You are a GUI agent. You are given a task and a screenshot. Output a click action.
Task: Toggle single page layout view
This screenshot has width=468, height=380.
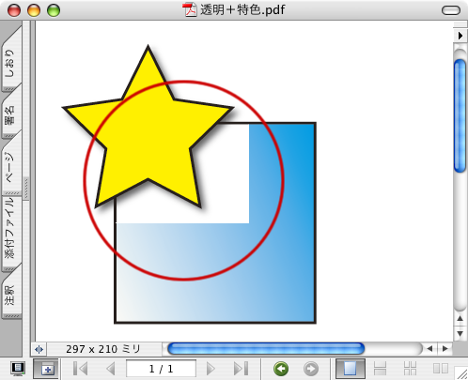tap(351, 369)
